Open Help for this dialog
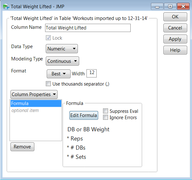The width and height of the screenshot is (192, 180). (x=175, y=50)
